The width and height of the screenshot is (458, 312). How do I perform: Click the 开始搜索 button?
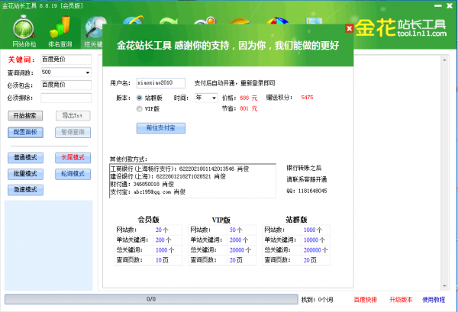click(25, 116)
